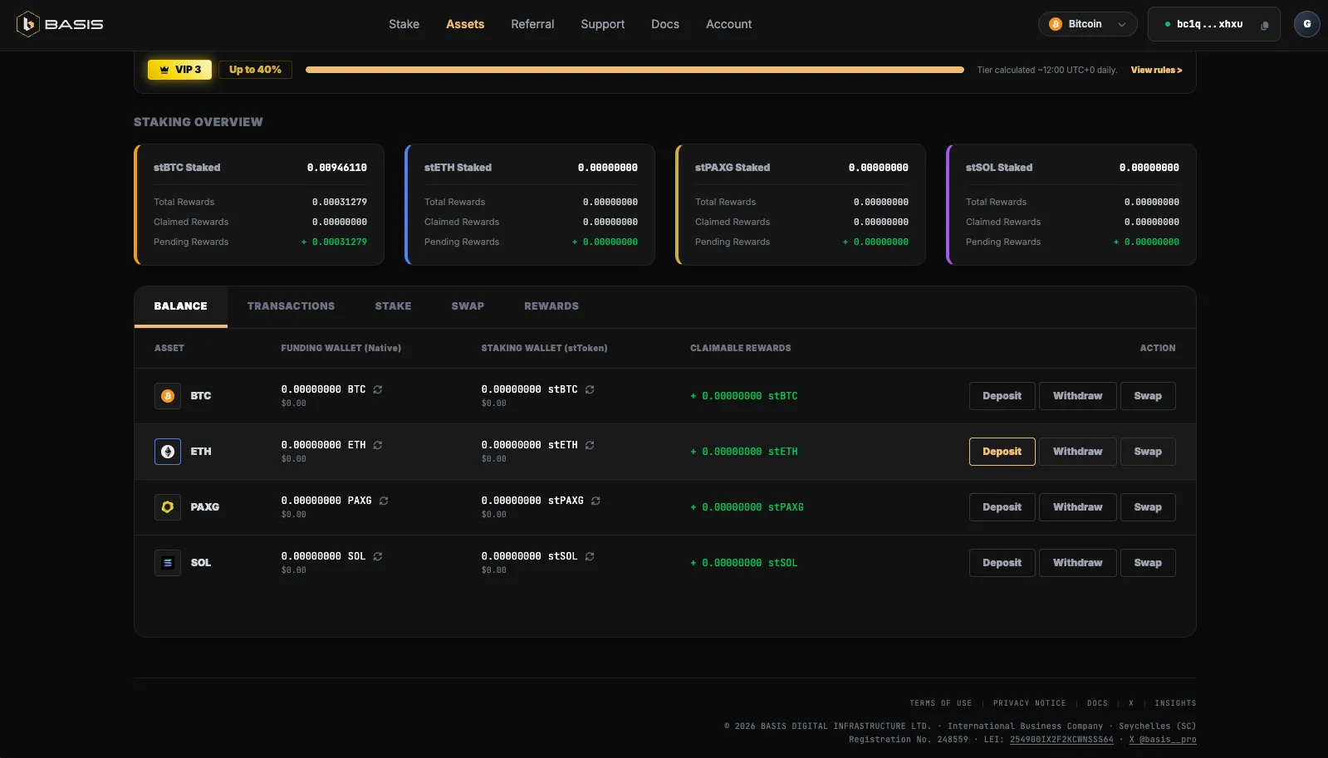1328x758 pixels.
Task: Withdraw BTC from wallet
Action: coord(1077,396)
